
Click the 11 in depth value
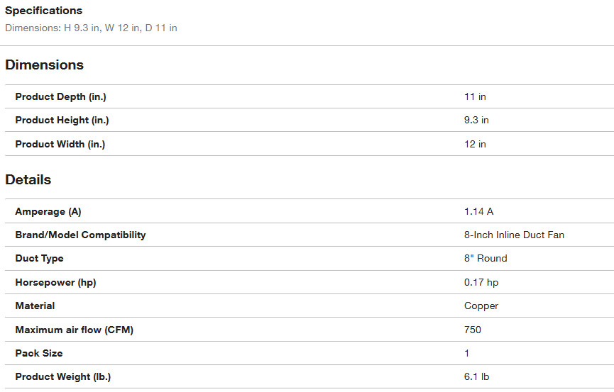pyautogui.click(x=475, y=96)
